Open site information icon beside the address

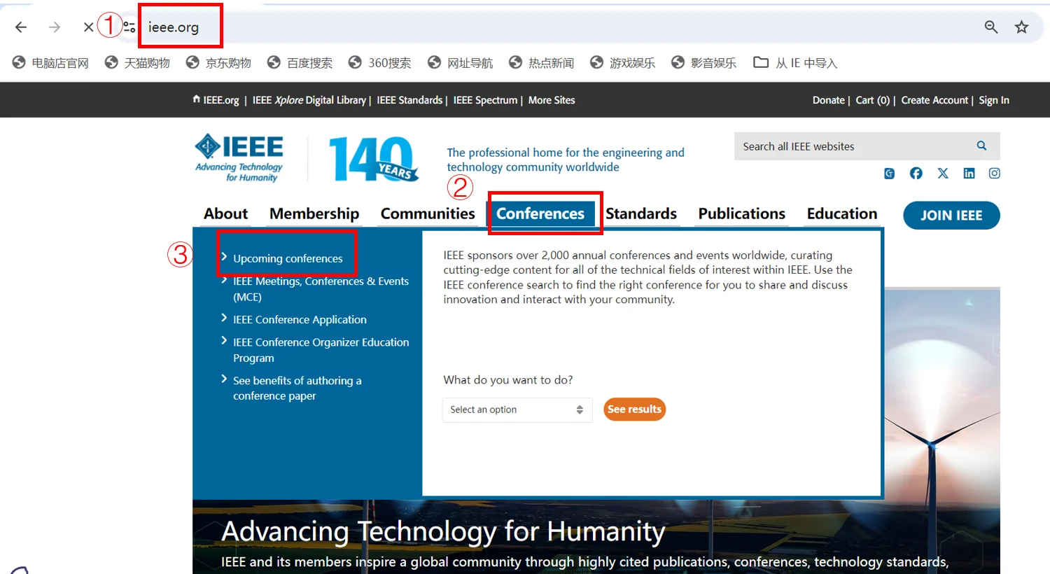tap(129, 27)
